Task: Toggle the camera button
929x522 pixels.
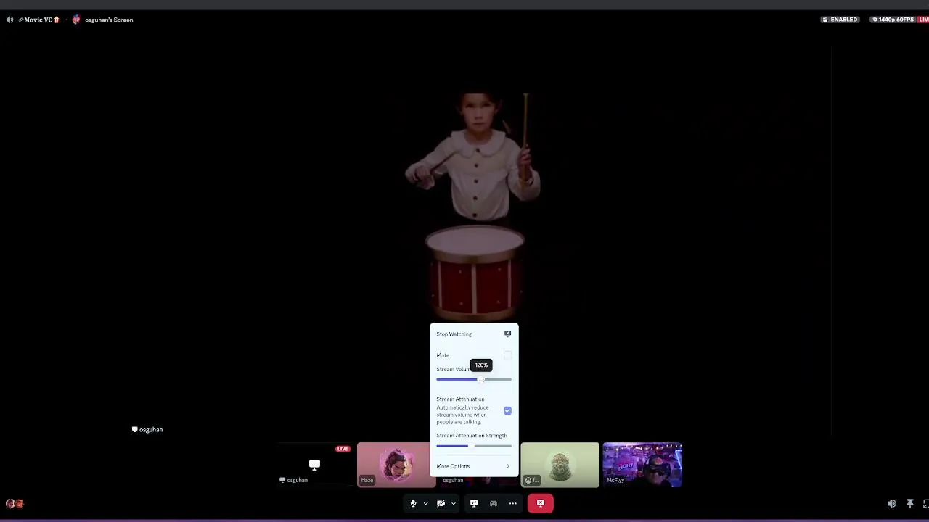Action: (441, 503)
